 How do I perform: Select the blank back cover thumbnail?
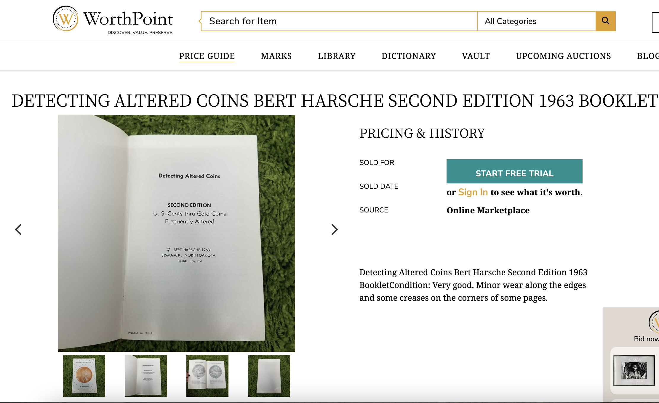269,375
